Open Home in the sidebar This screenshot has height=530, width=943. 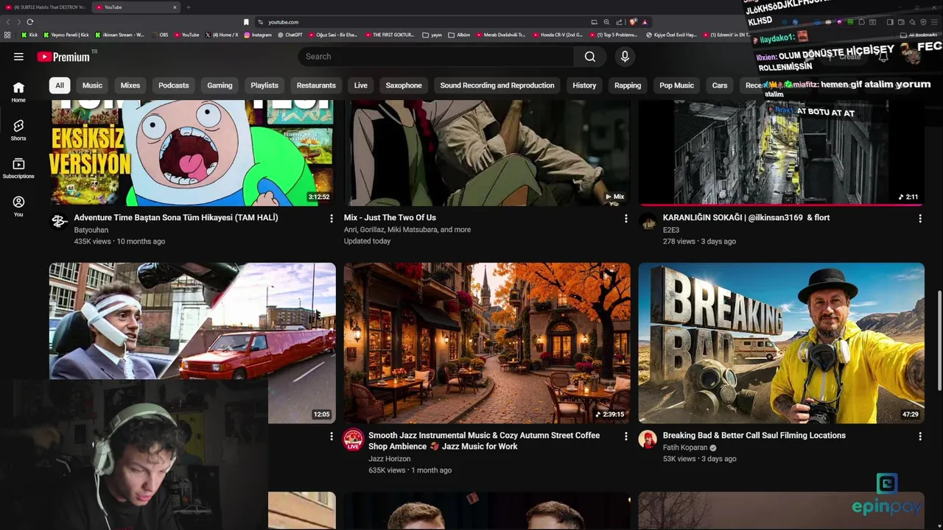tap(18, 92)
